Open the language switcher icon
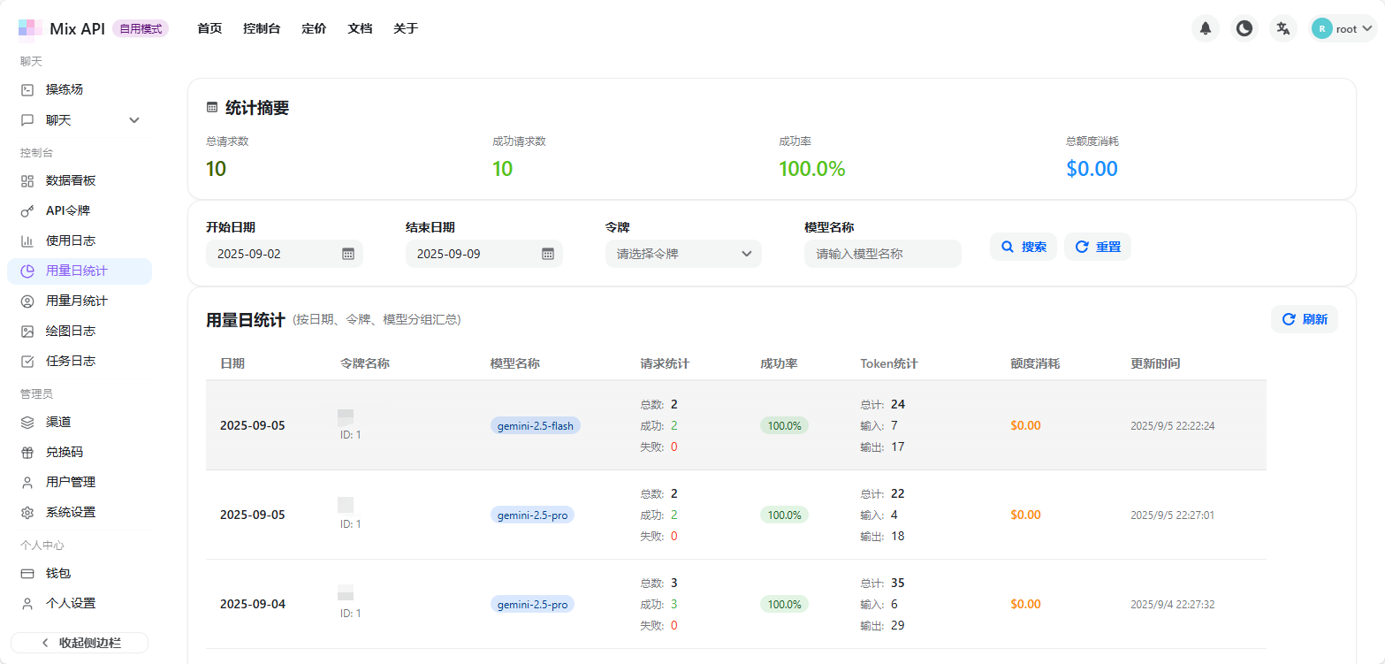This screenshot has width=1385, height=664. coord(1282,28)
